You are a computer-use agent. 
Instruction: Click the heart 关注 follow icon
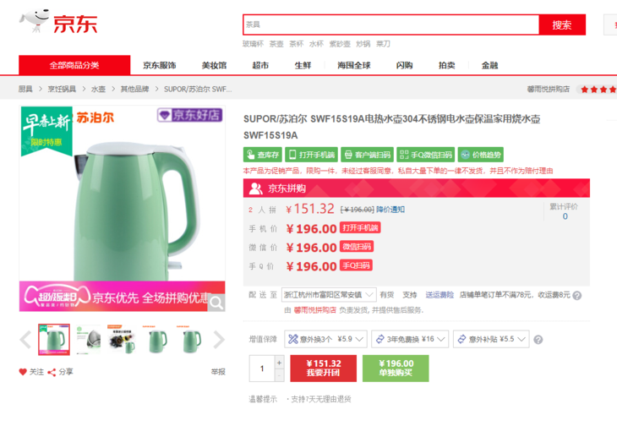[24, 372]
